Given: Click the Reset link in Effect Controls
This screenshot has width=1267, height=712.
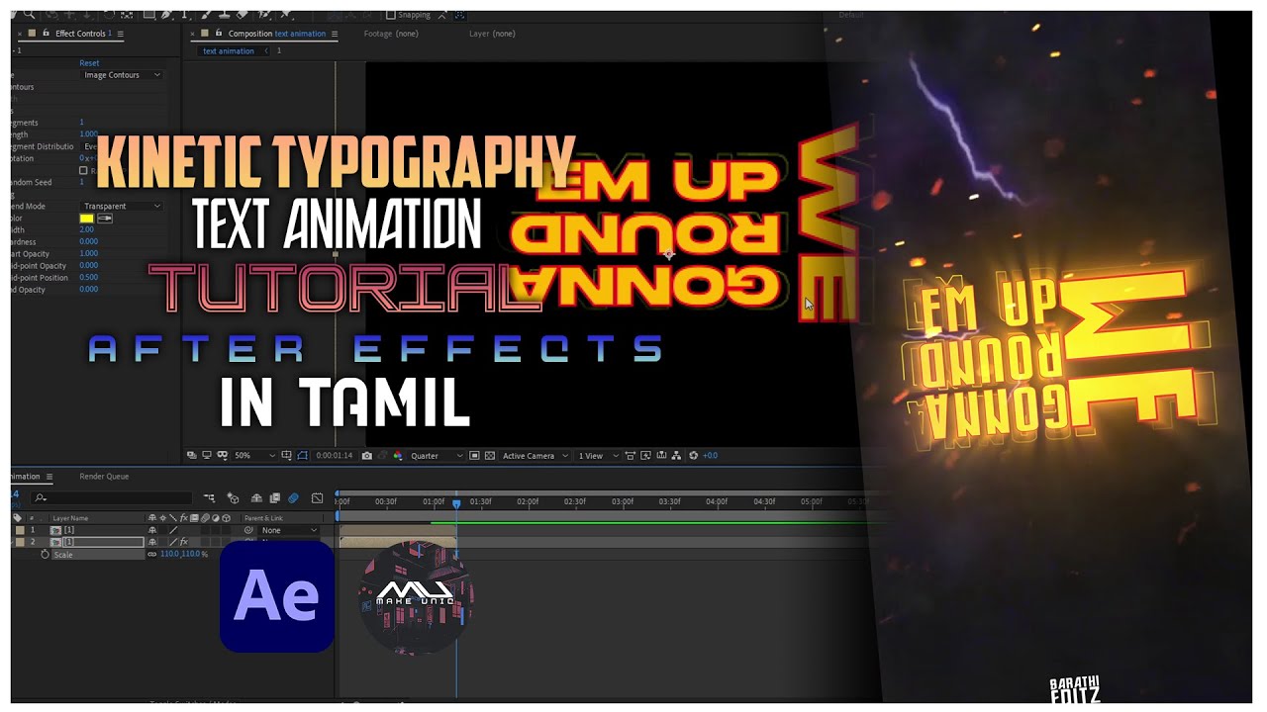Looking at the screenshot, I should [89, 63].
